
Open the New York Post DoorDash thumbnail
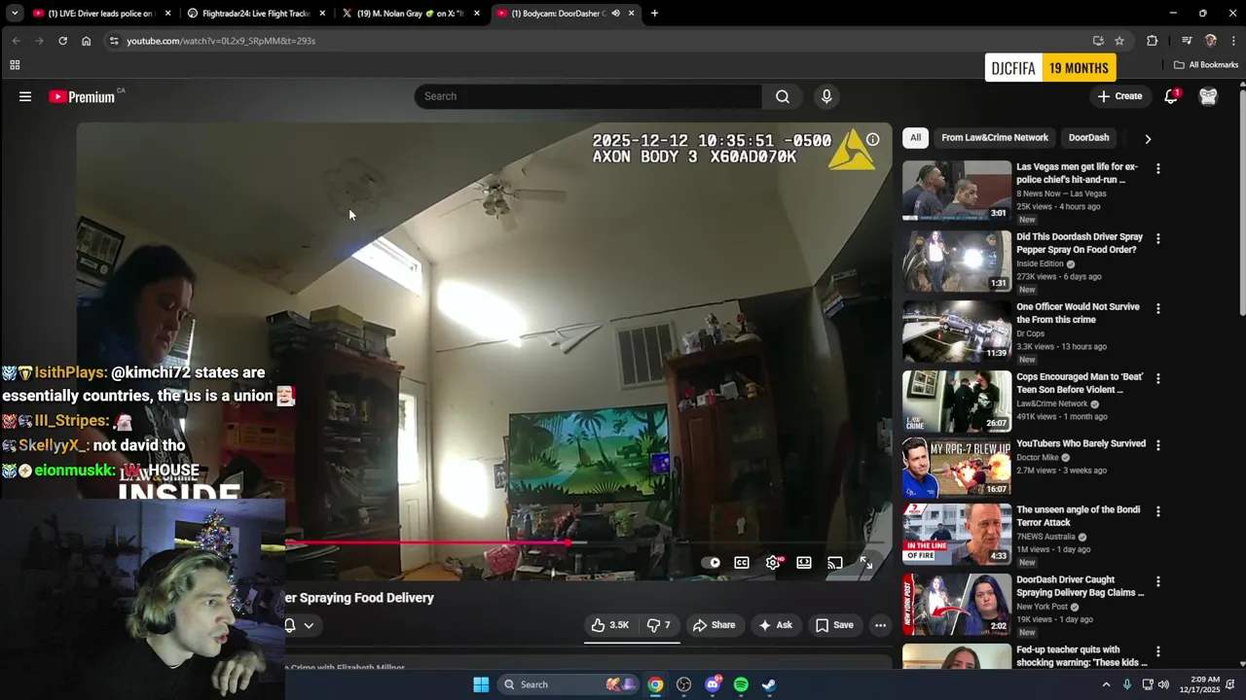coord(957,604)
